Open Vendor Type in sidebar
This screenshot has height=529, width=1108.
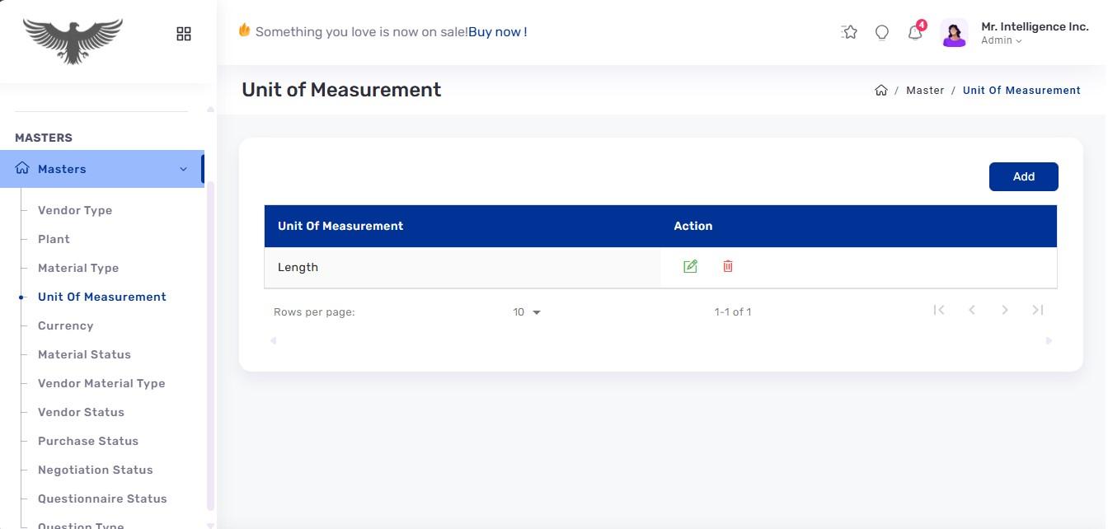pos(75,210)
